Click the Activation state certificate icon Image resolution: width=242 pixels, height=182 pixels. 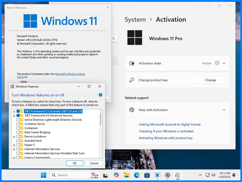pos(132,63)
